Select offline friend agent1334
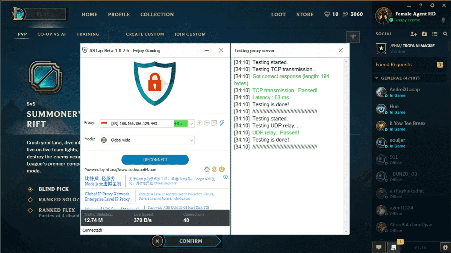 point(410,210)
